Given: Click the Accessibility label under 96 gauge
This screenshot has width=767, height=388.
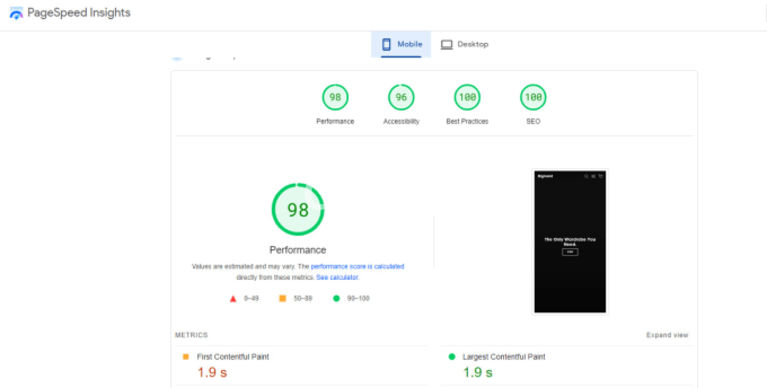Looking at the screenshot, I should tap(401, 121).
